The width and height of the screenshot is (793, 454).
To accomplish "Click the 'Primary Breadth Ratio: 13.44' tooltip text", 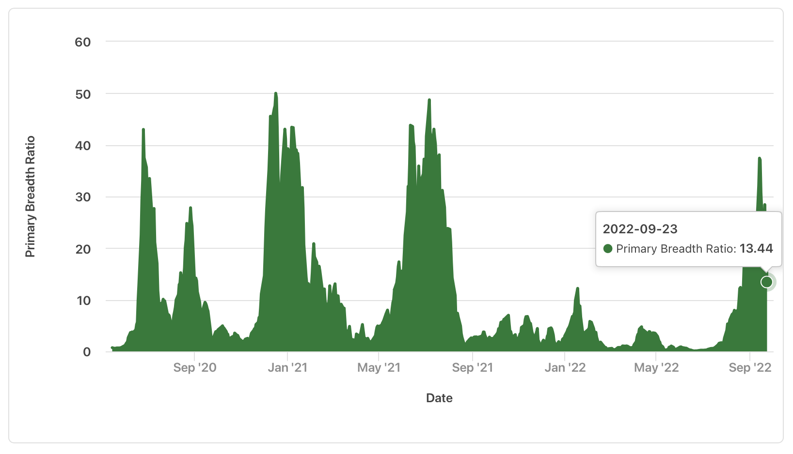I will click(695, 249).
